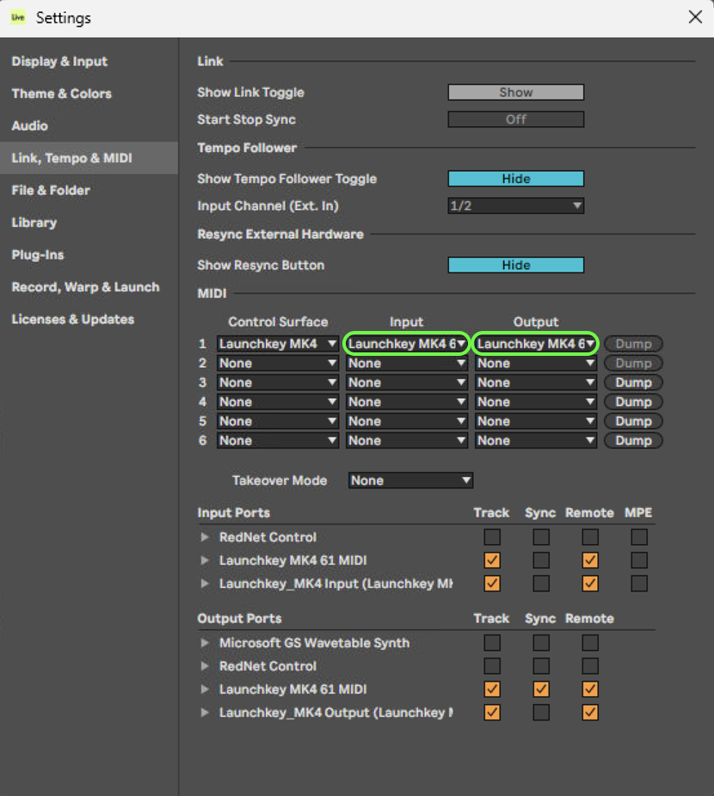The image size is (714, 796).
Task: Enable Track for RedNet Control output
Action: point(492,666)
